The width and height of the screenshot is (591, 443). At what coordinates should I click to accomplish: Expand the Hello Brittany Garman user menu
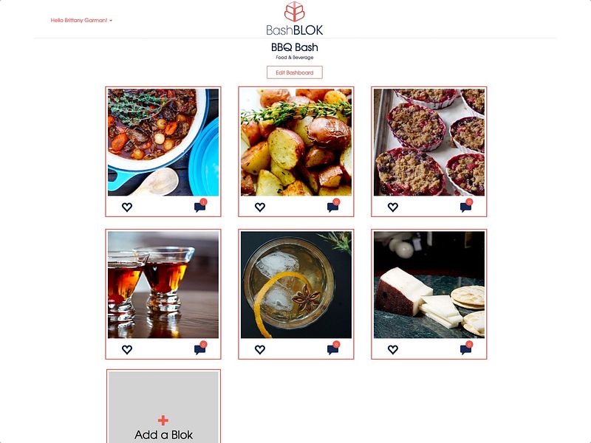click(x=81, y=21)
